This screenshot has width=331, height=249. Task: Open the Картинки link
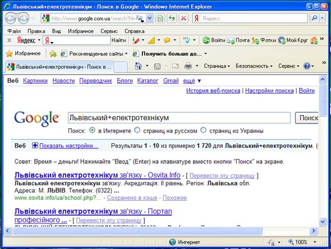click(35, 81)
